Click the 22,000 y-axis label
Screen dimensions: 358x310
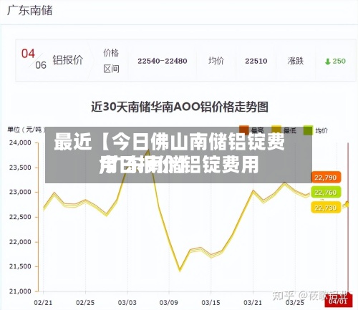(x=20, y=242)
